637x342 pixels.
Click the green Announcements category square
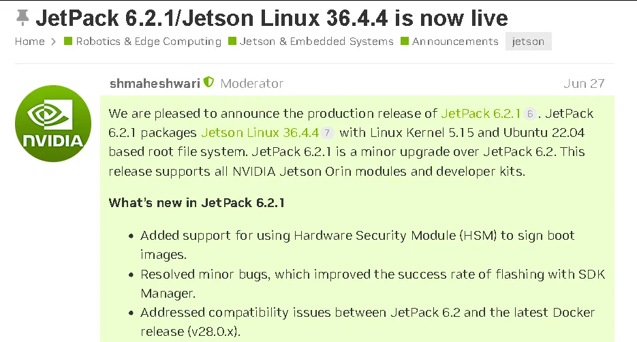point(405,41)
